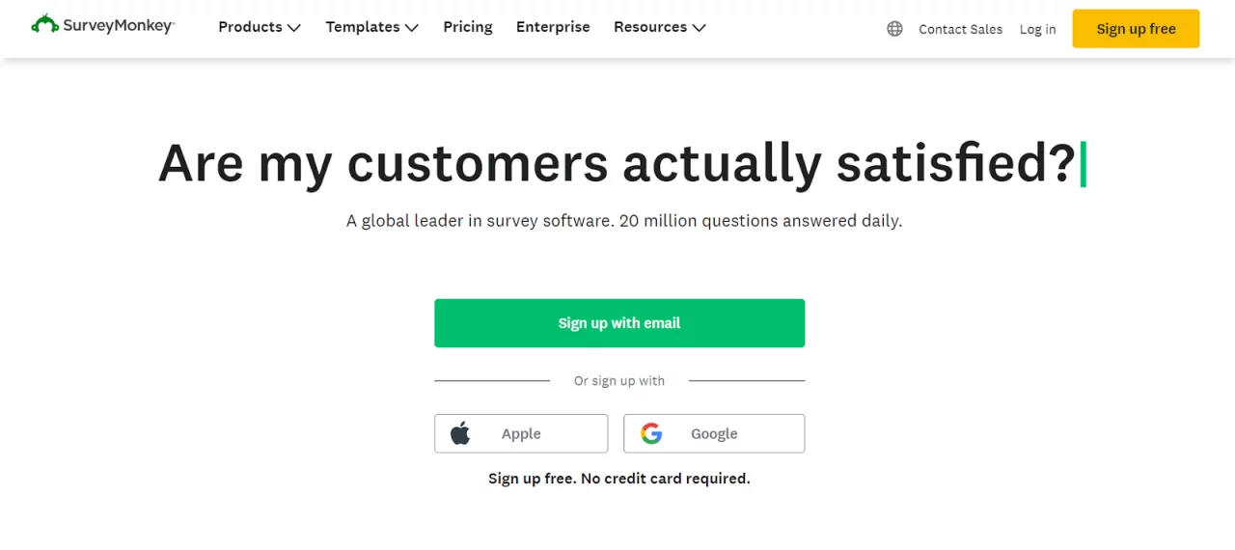1235x550 pixels.
Task: Click the Apple logo icon
Action: pyautogui.click(x=460, y=433)
